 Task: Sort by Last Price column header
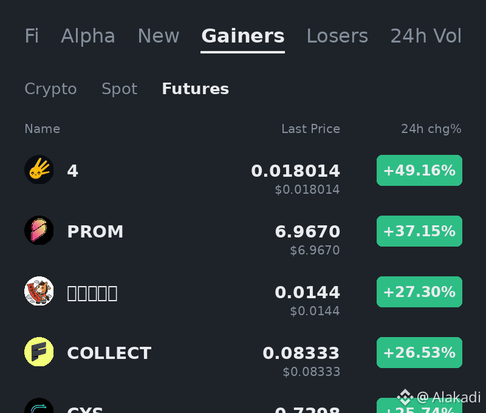[x=310, y=129]
